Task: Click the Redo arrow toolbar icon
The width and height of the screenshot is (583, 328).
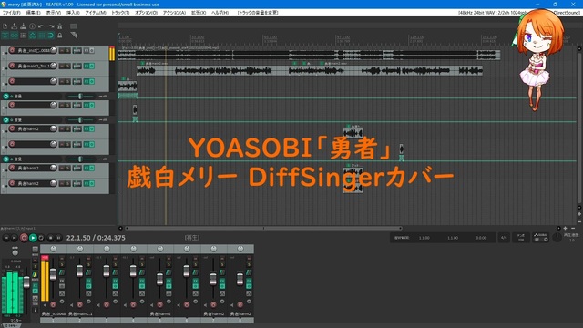Action: [51, 26]
